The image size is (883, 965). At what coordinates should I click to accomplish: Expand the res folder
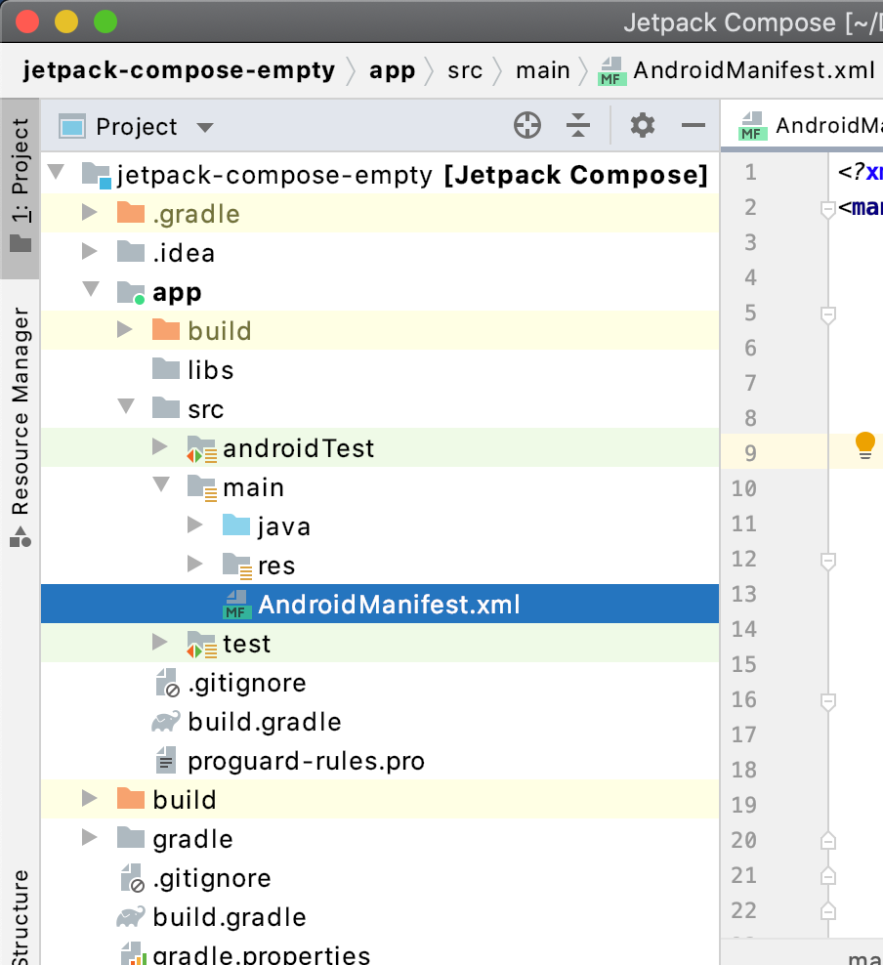[x=195, y=564]
